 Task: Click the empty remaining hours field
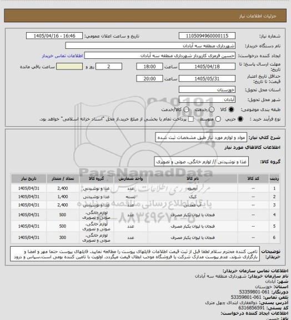69,67
